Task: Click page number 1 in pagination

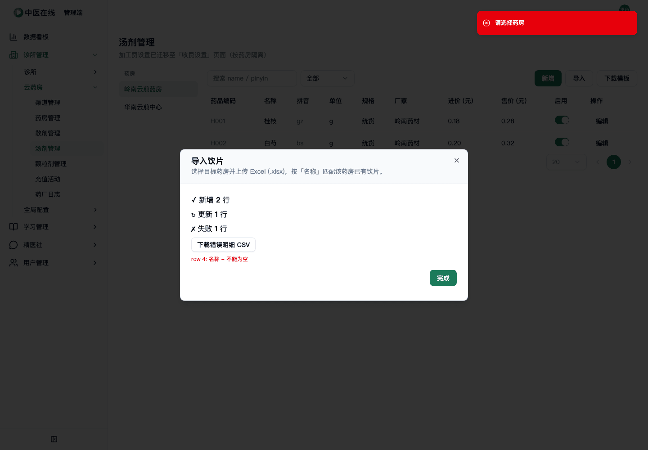Action: click(614, 162)
